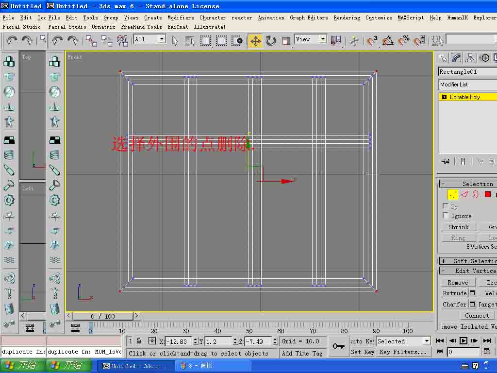The width and height of the screenshot is (497, 373).
Task: Open Extrude settings box icon
Action: tap(472, 293)
